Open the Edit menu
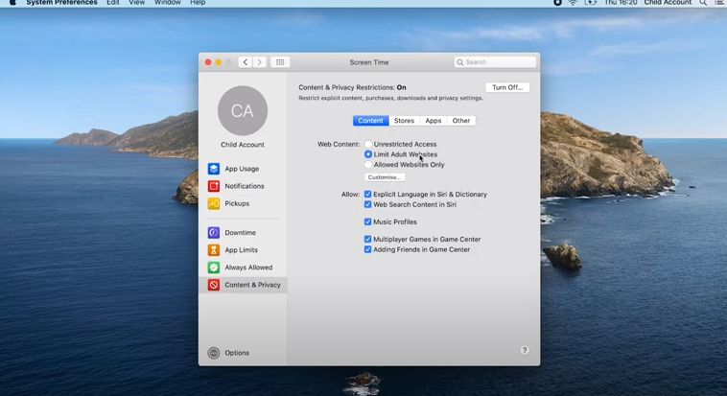The height and width of the screenshot is (396, 727). click(x=112, y=2)
